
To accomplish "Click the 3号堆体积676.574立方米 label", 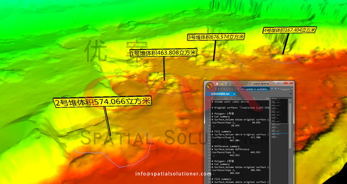I will 216,37.
